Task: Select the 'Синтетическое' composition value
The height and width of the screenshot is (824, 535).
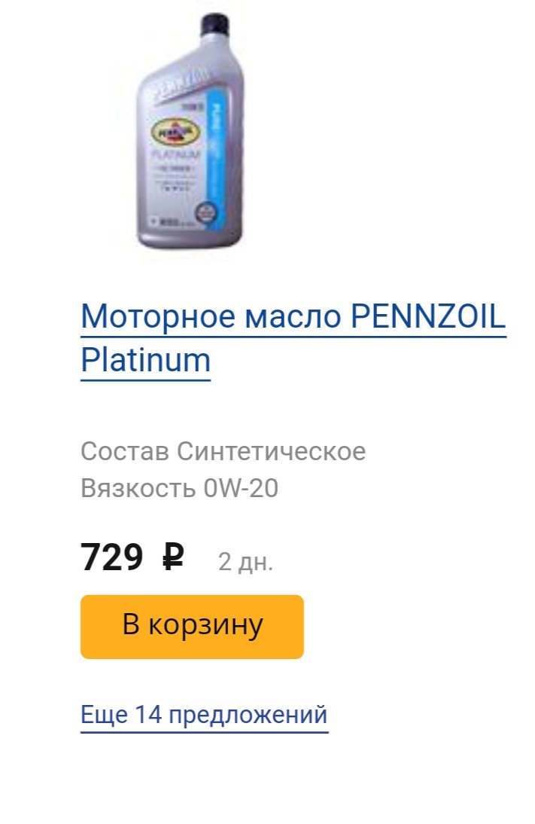Action: (x=271, y=451)
